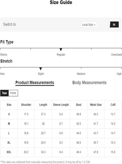Click the Size column header
The width and height of the screenshot is (122, 164).
[9, 105]
